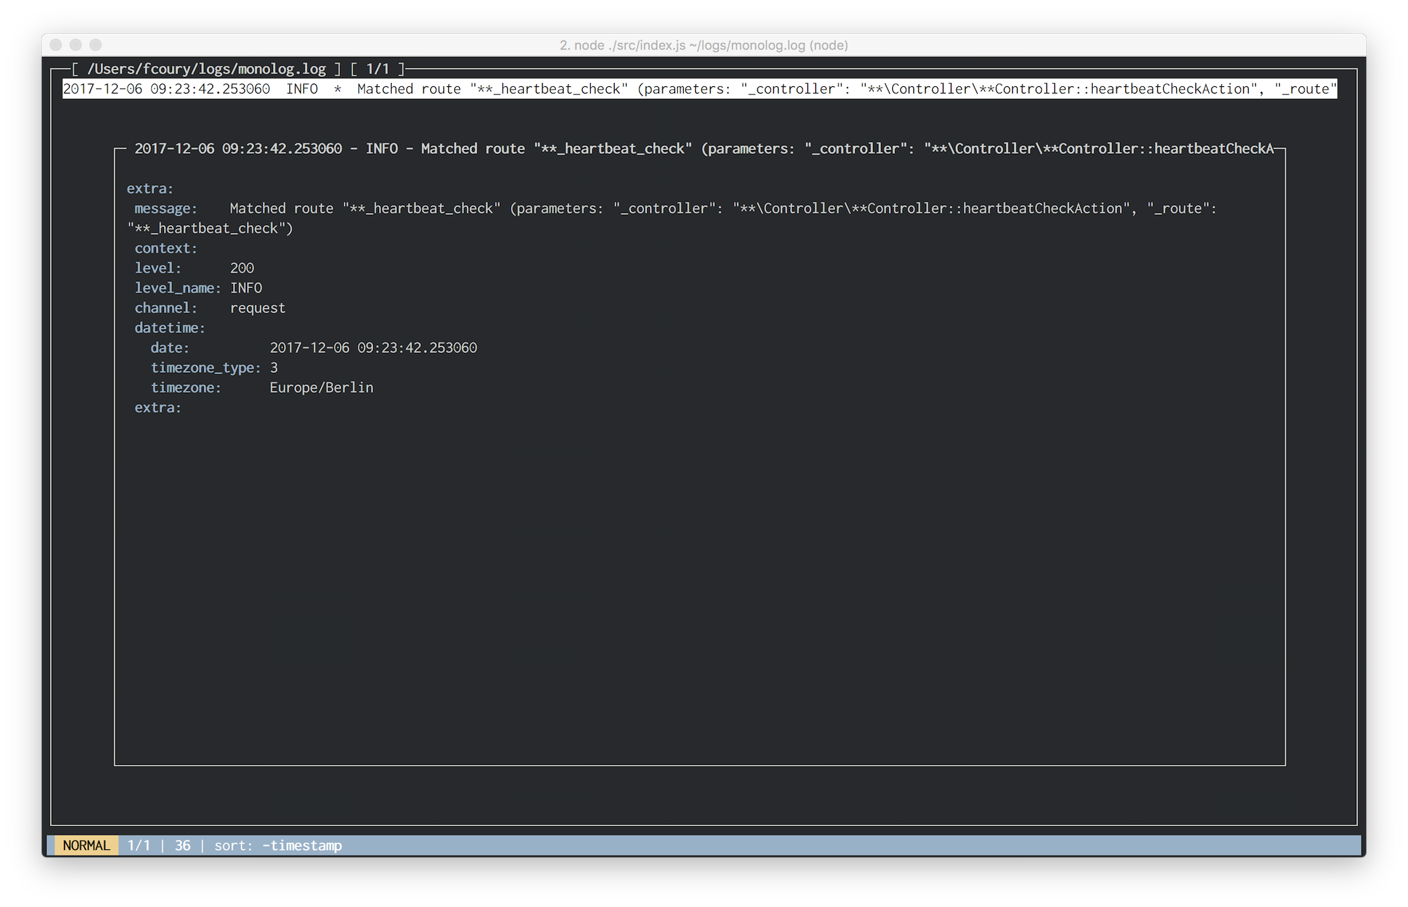Click the "datetime:" field label
This screenshot has height=907, width=1408.
point(170,328)
